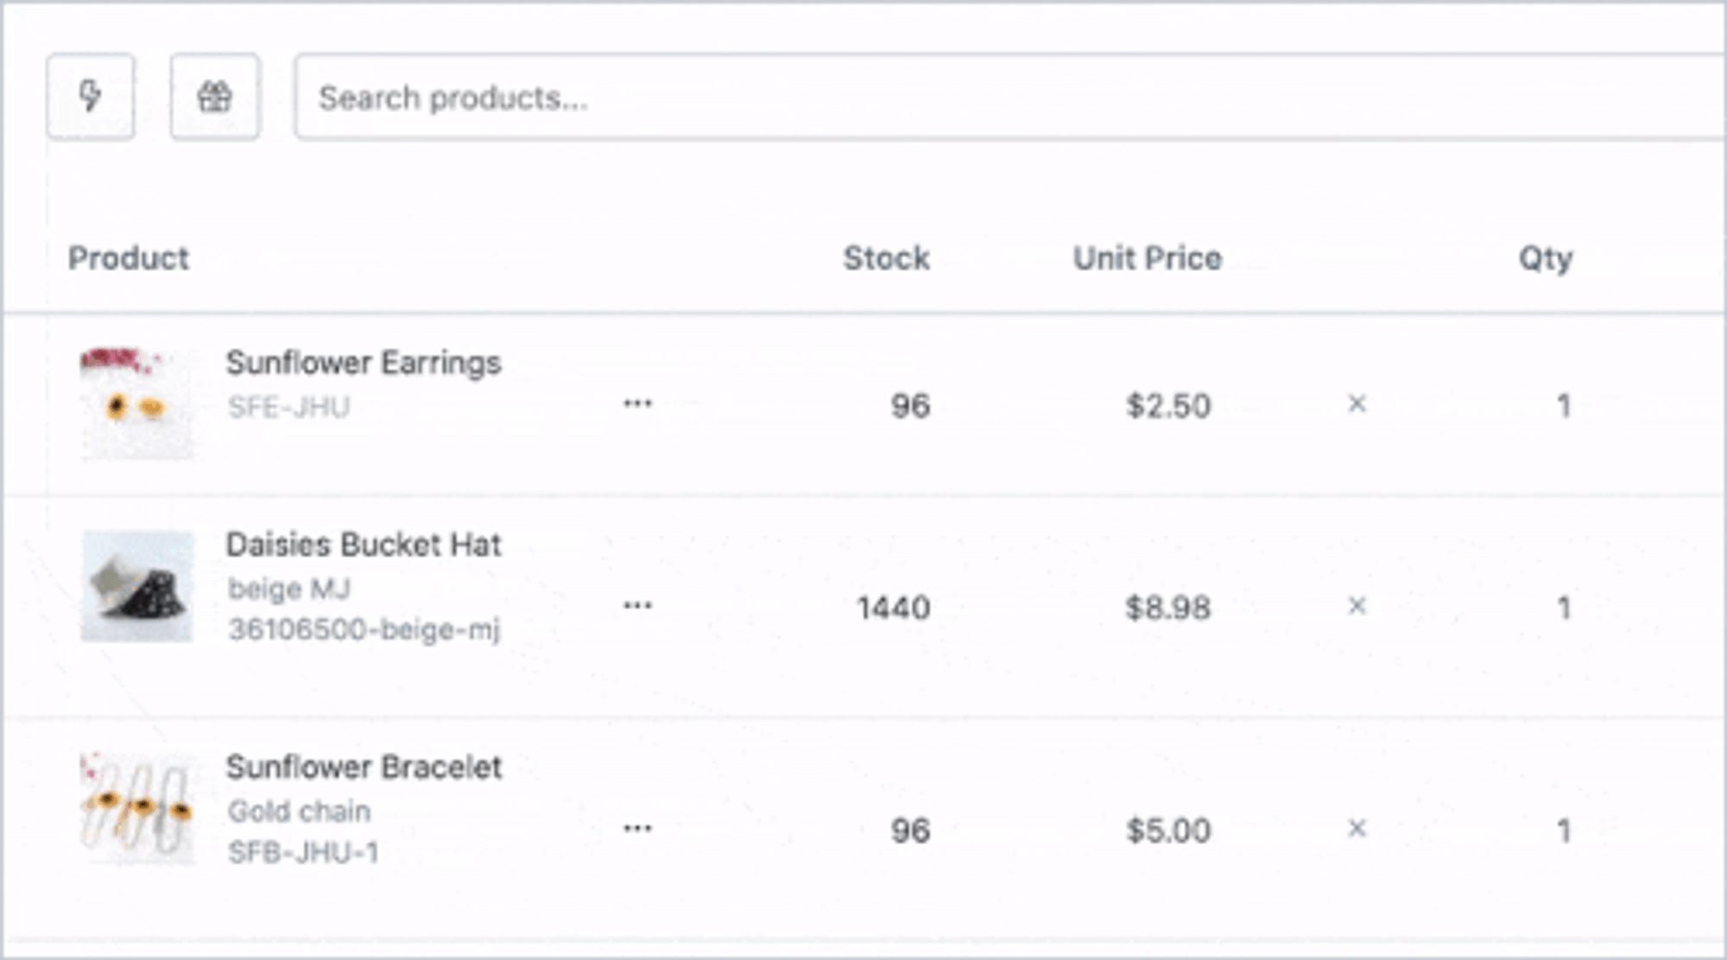Click the gift icon button
1727x960 pixels.
click(215, 97)
